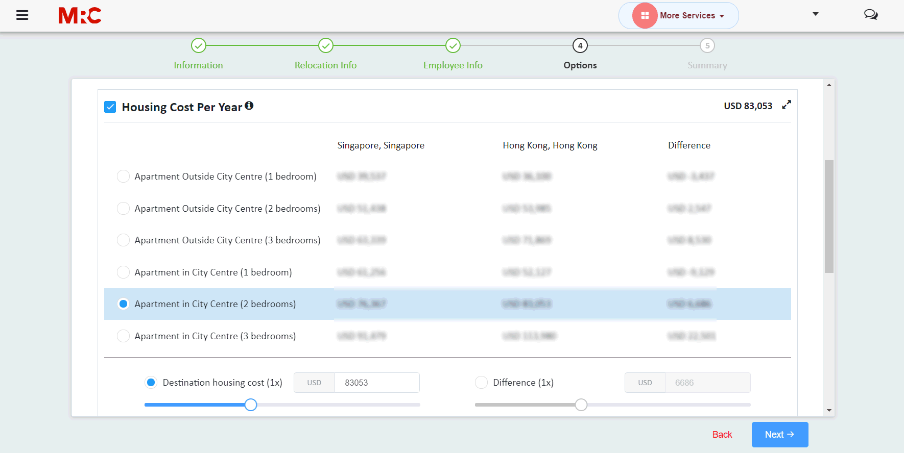Select Apartment Outside City Centre (1 bedroom)
This screenshot has height=453, width=904.
tap(123, 177)
